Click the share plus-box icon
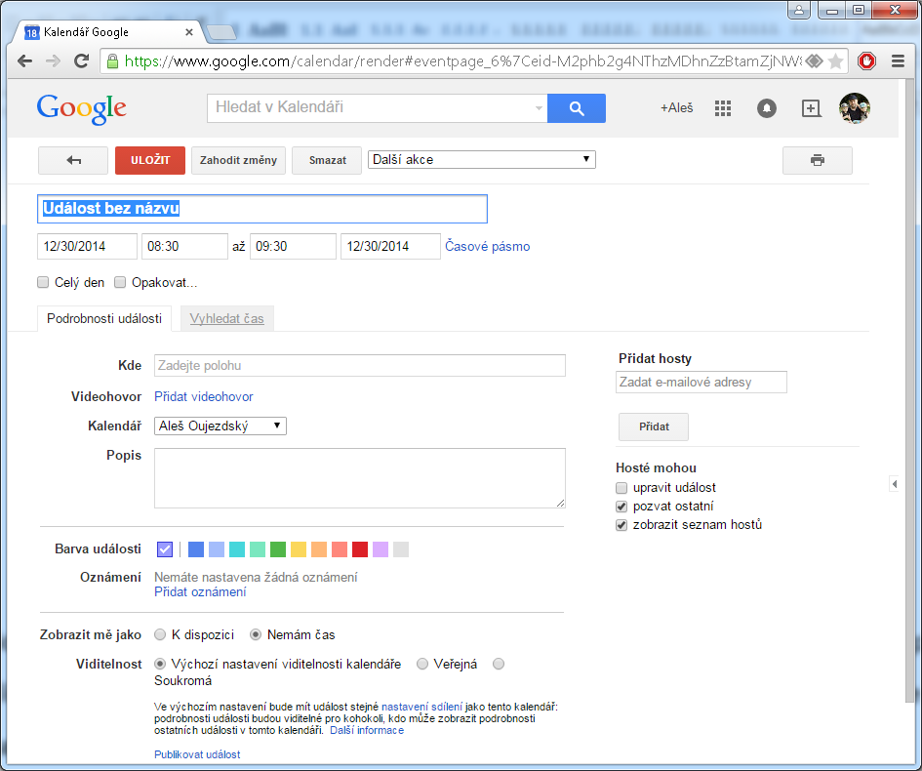Image resolution: width=922 pixels, height=771 pixels. (x=811, y=108)
